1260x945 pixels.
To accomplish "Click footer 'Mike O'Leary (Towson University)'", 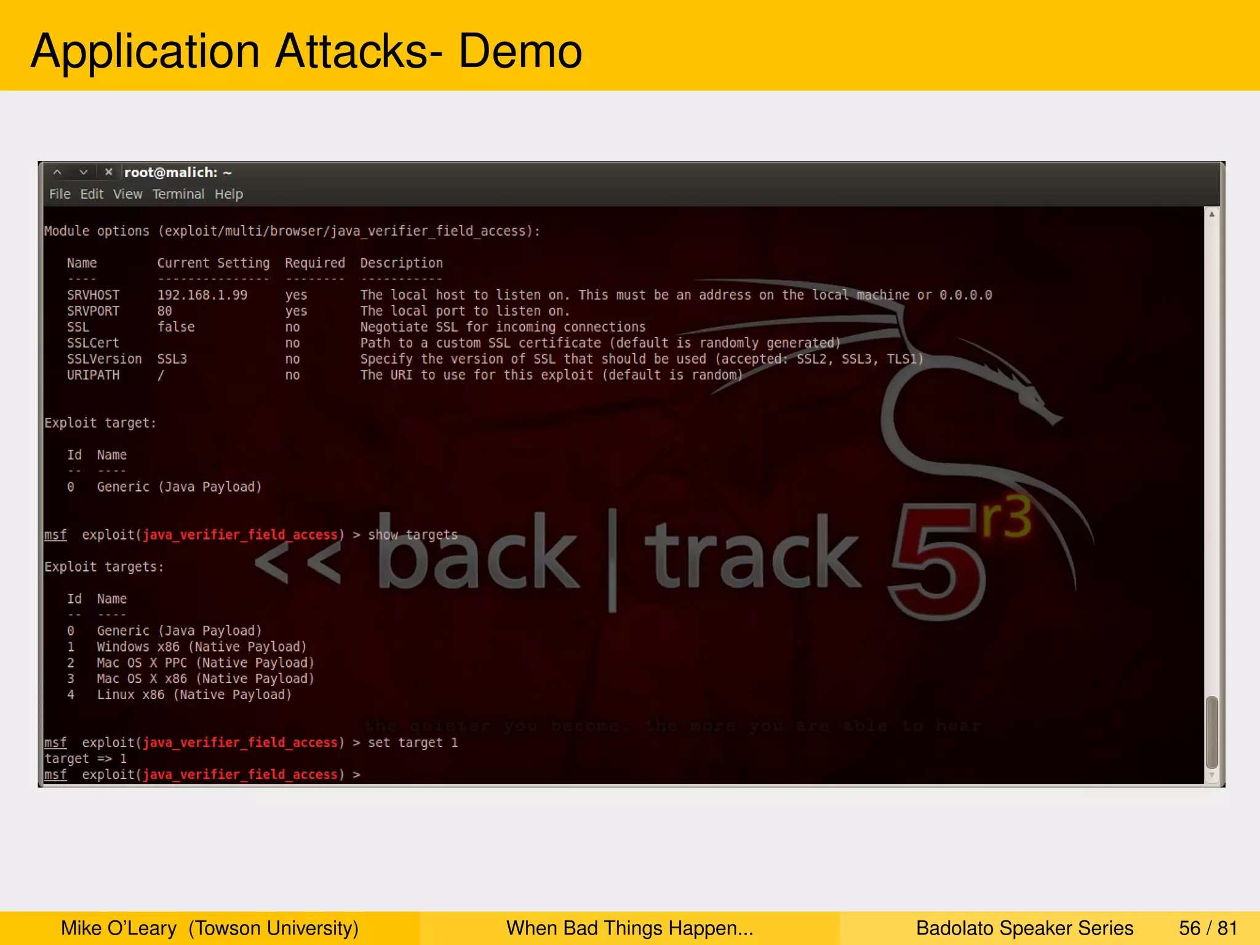I will pos(210,928).
